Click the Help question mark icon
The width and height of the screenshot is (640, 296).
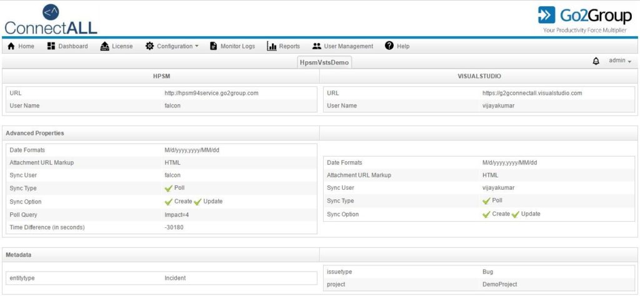[x=389, y=46]
